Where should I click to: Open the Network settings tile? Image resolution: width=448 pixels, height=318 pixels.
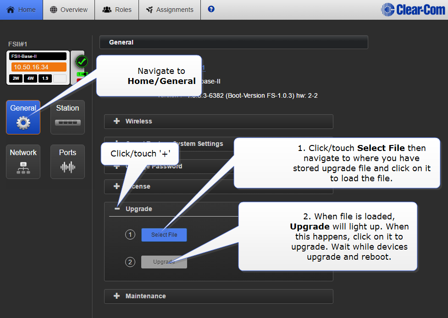[23, 162]
